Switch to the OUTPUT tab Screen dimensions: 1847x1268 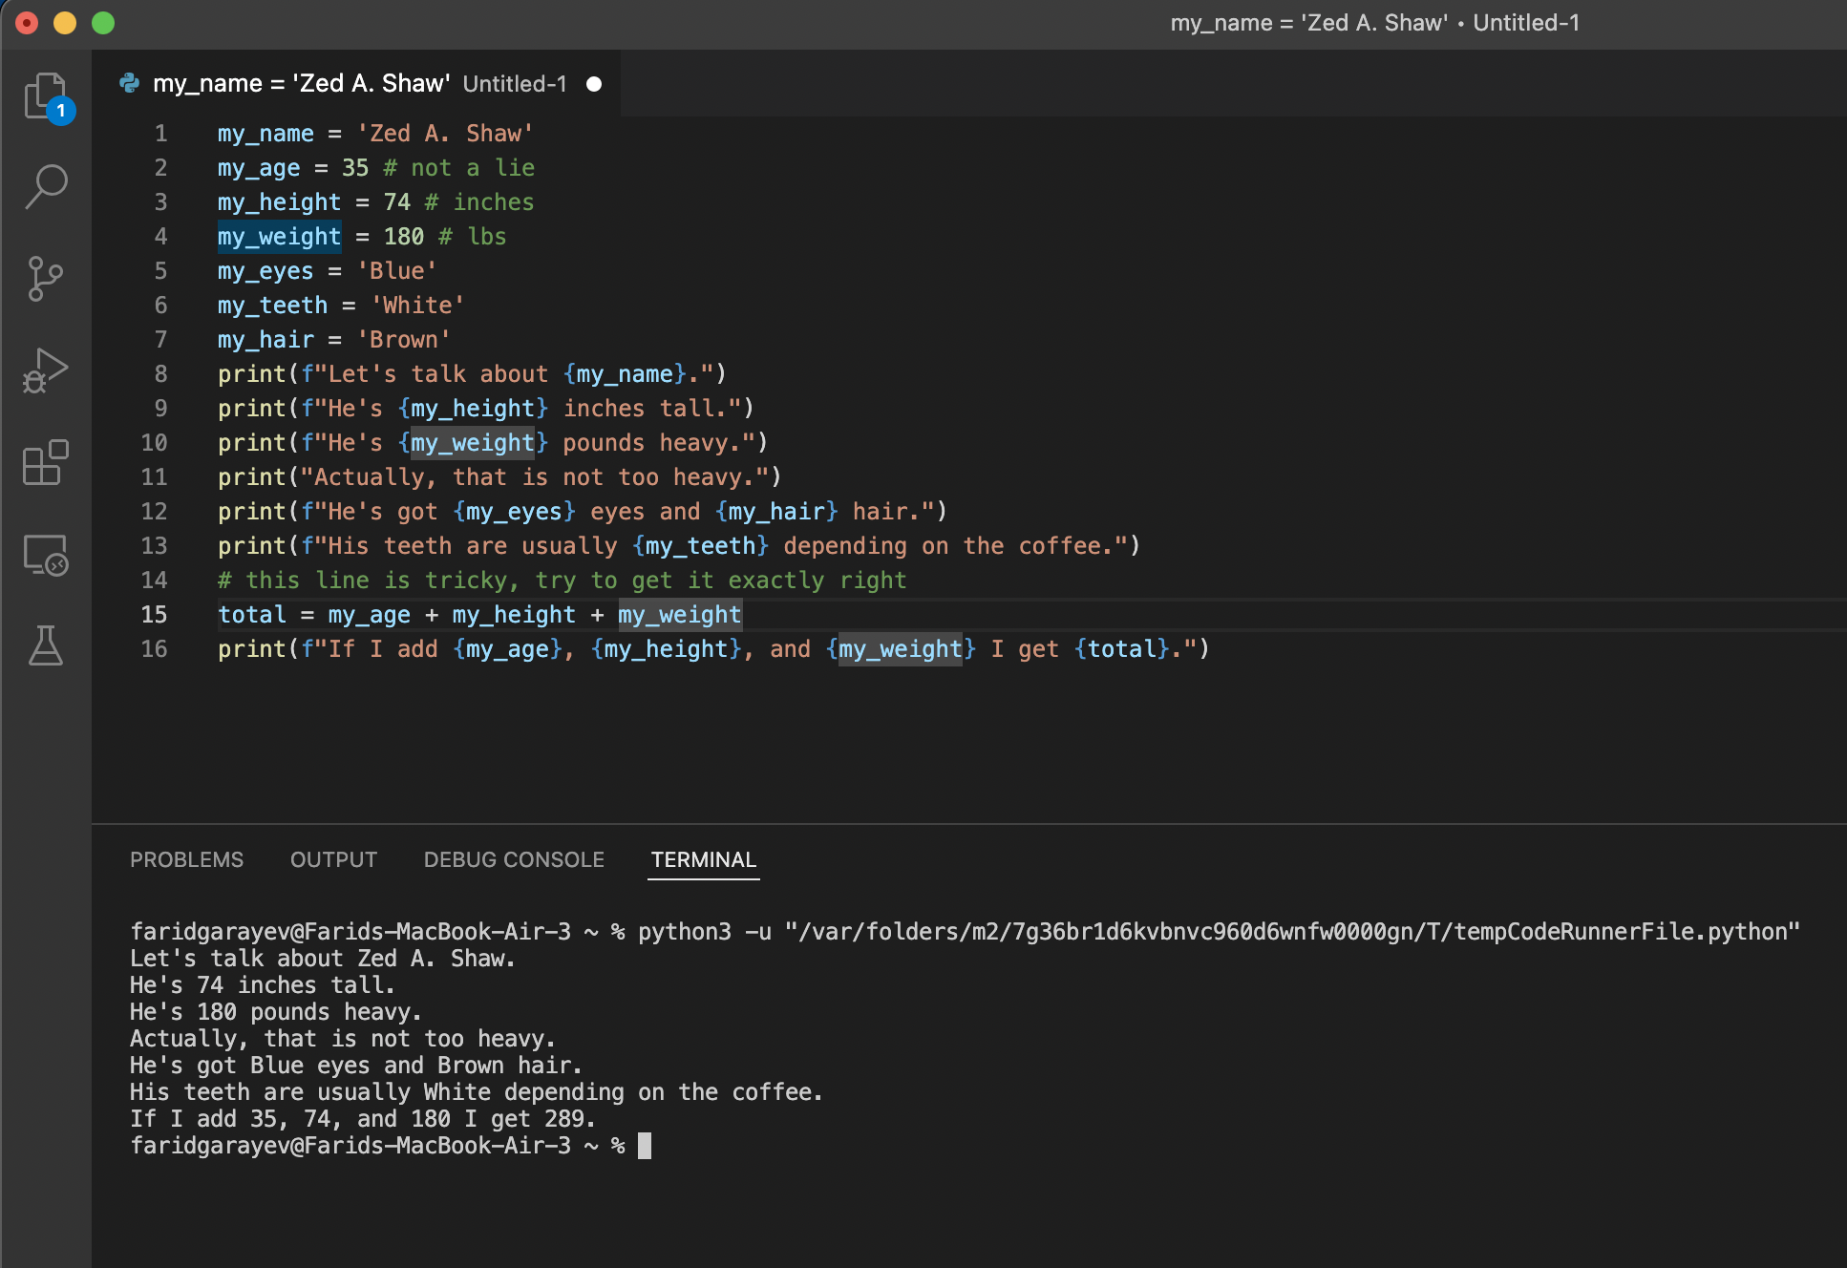pos(332,859)
